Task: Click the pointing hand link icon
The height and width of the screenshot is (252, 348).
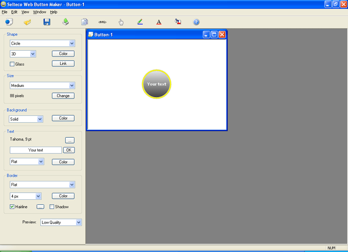Action: [x=121, y=22]
